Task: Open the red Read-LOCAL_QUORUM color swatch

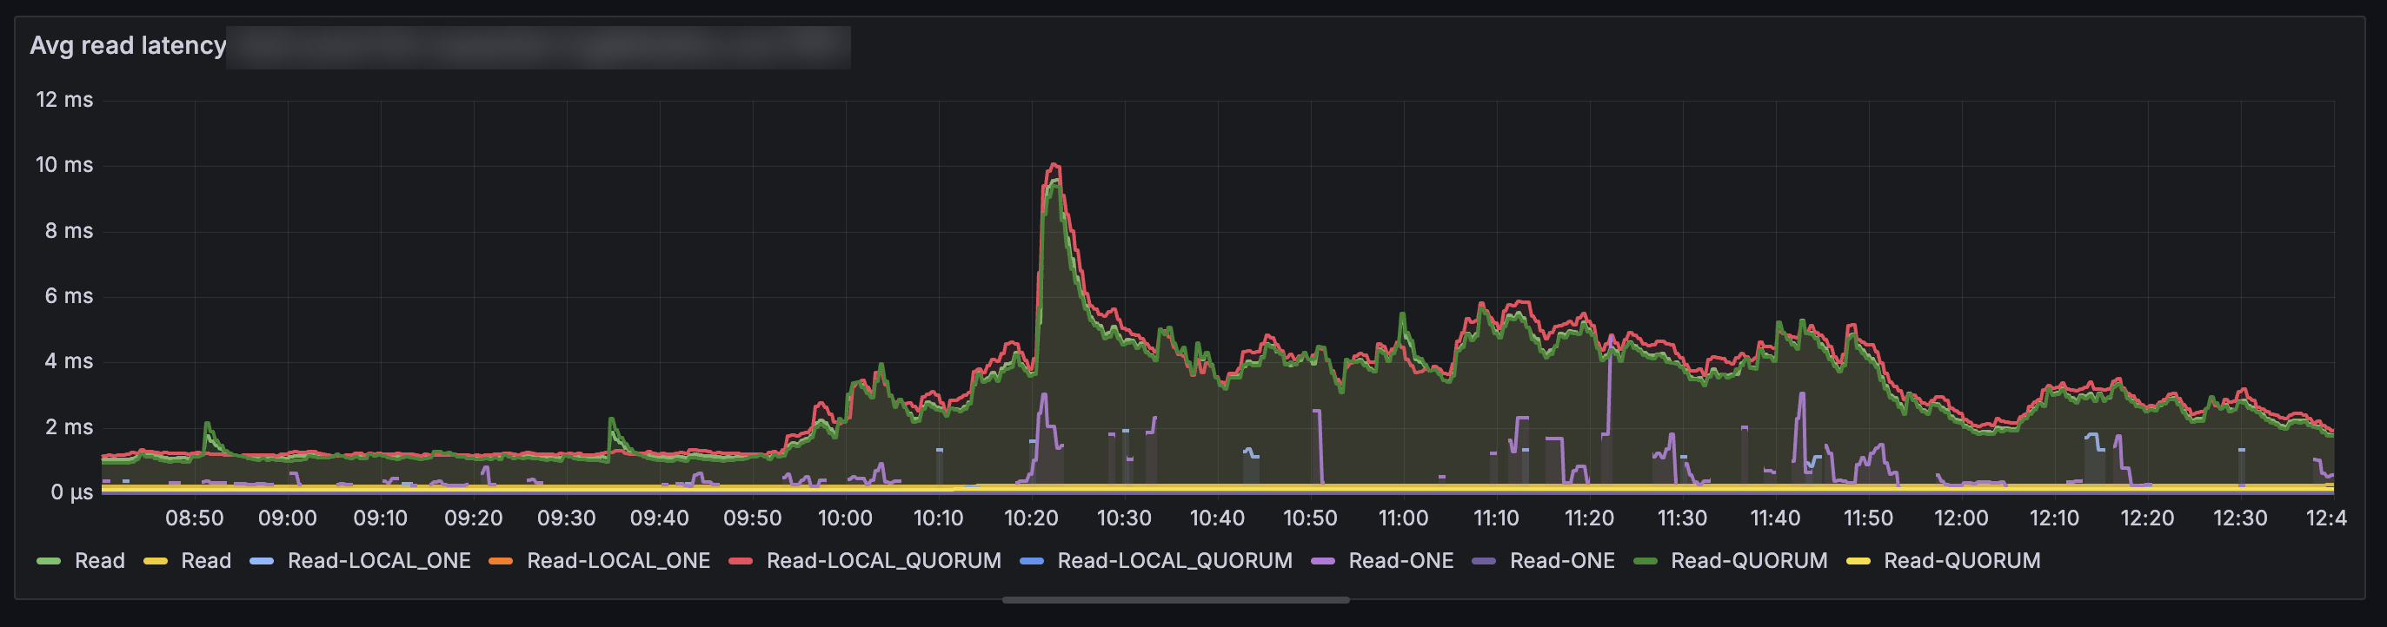Action: point(741,560)
